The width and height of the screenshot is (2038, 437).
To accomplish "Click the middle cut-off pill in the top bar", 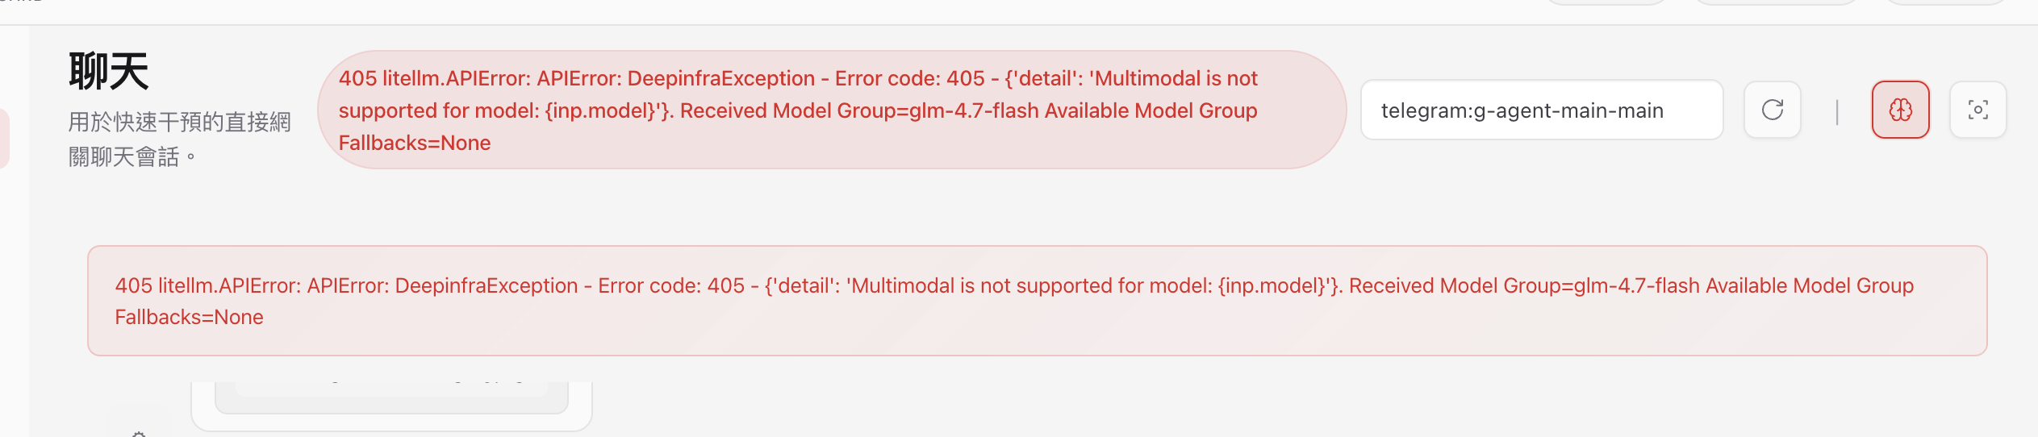I will (1775, 2).
